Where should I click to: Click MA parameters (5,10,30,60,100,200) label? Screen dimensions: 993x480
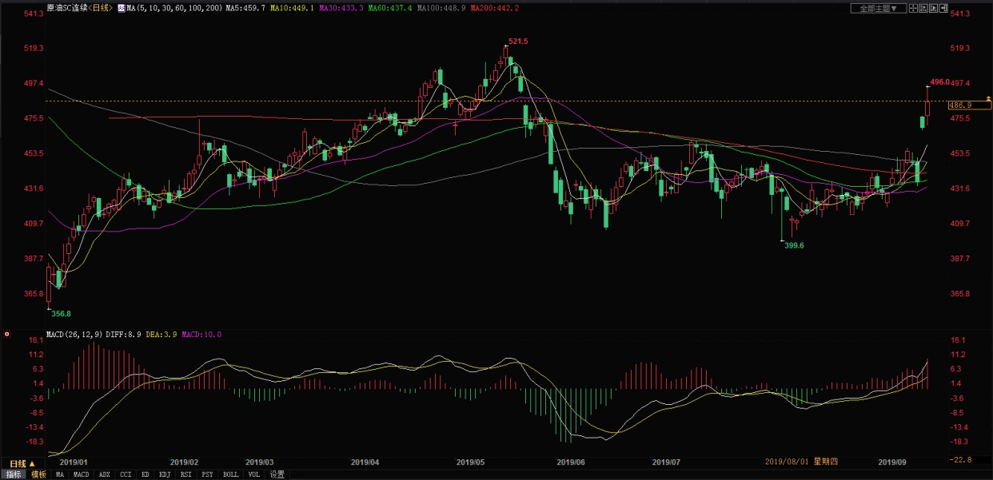(176, 8)
